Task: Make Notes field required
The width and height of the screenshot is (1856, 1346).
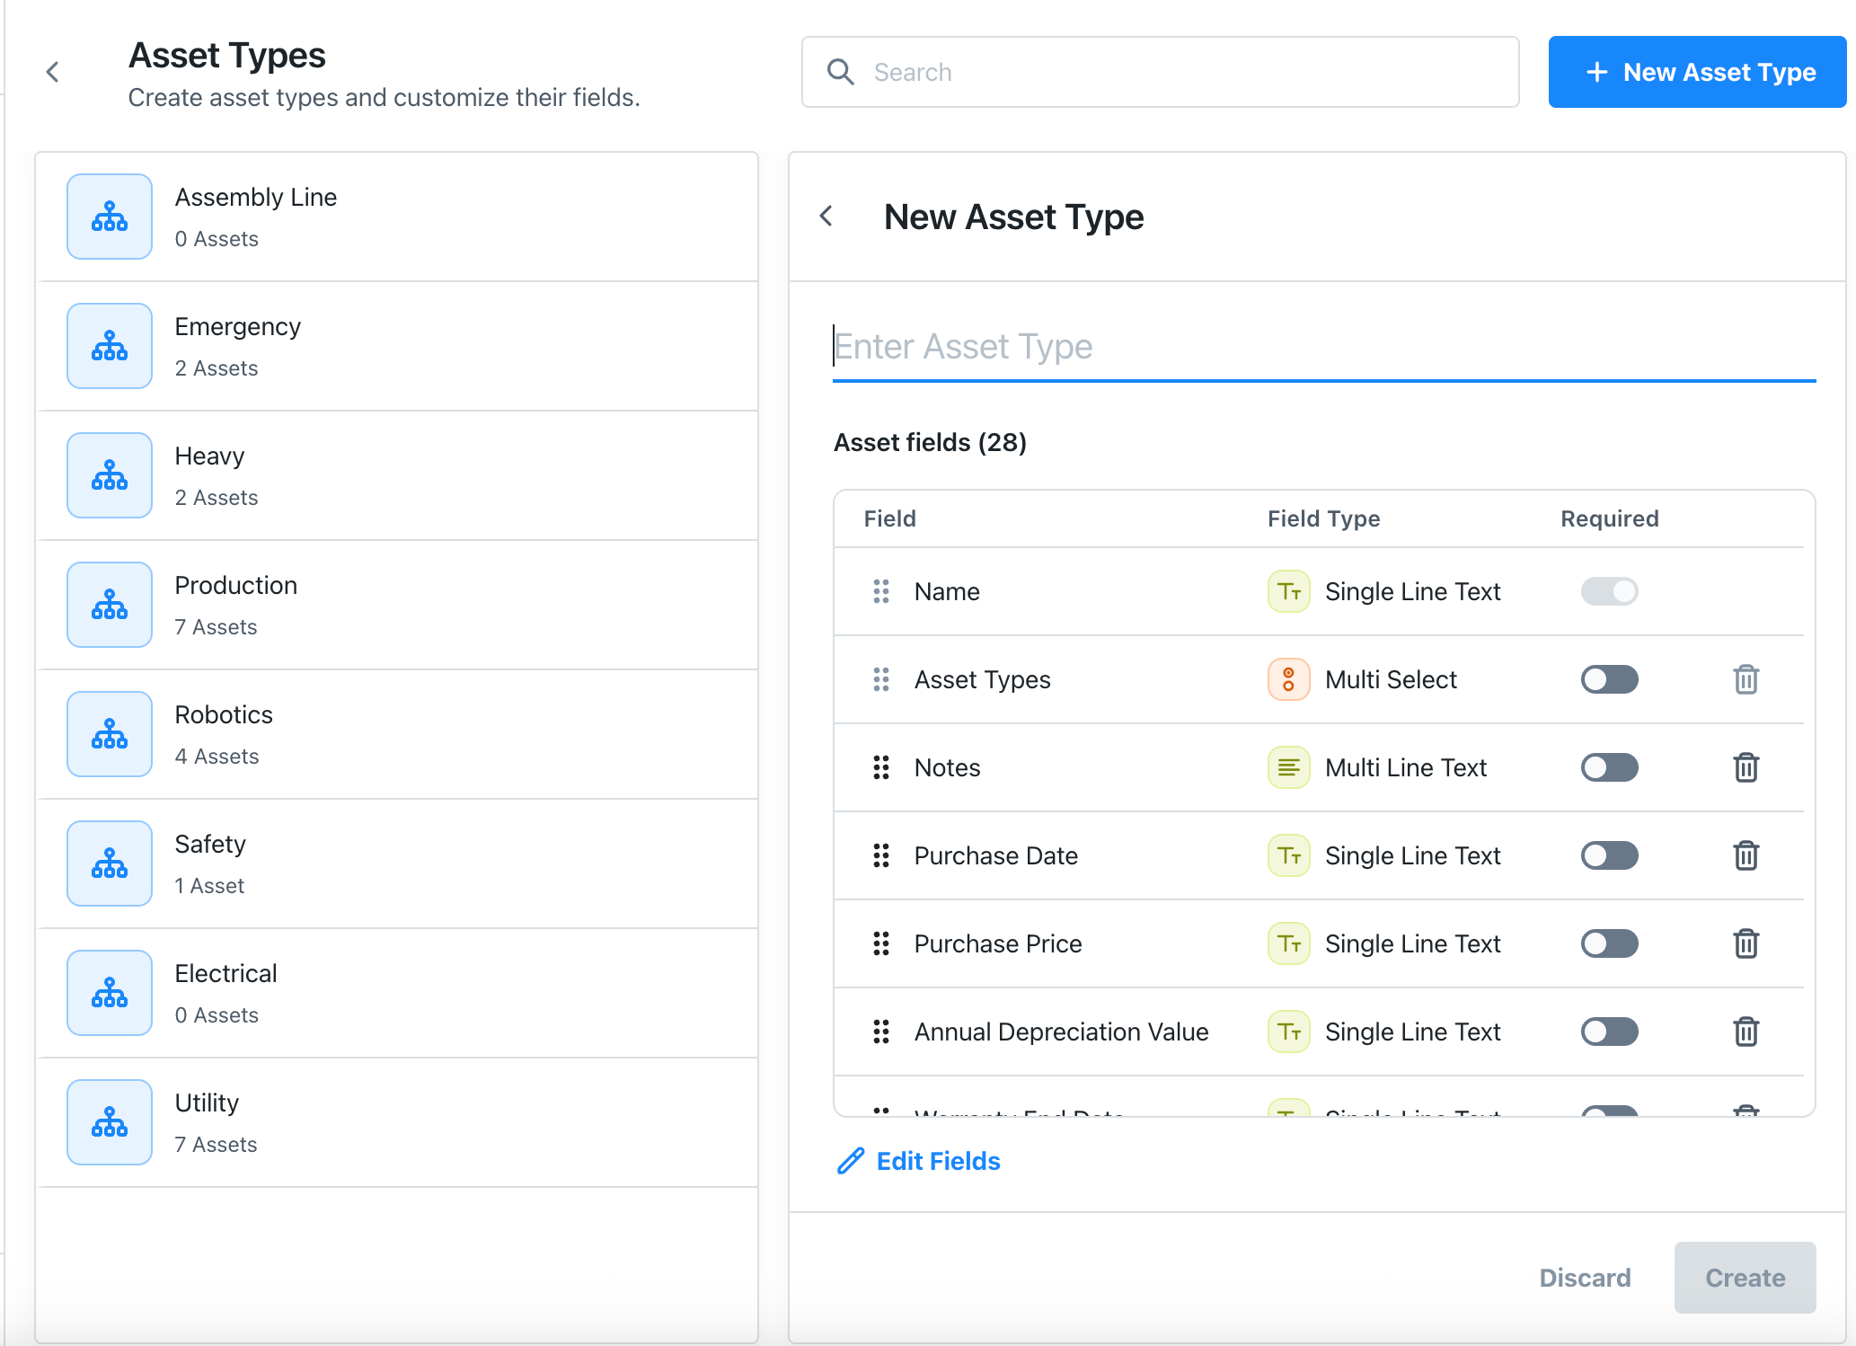Action: 1609,767
